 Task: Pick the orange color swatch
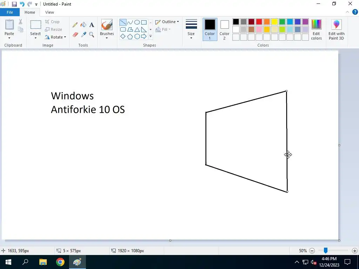(x=267, y=22)
